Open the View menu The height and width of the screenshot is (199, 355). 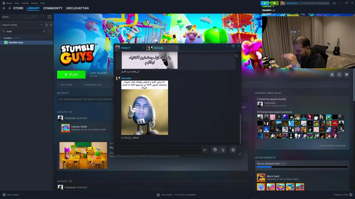pos(17,3)
